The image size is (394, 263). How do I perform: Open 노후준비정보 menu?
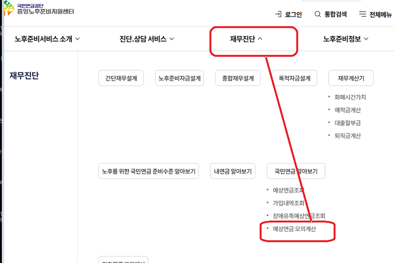point(342,39)
